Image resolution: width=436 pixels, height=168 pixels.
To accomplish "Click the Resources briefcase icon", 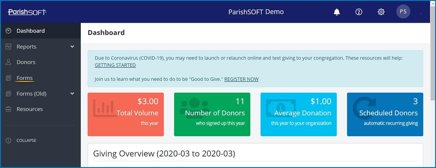I will pyautogui.click(x=8, y=109).
